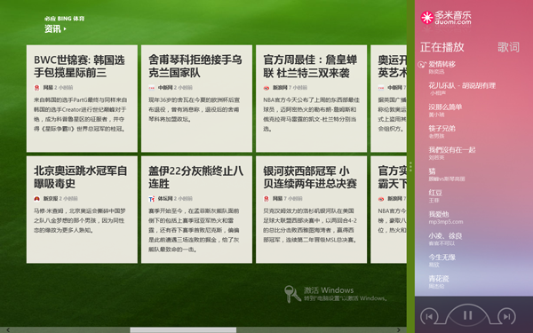Play the song 今生无缘
533x333 pixels.
pos(442,258)
